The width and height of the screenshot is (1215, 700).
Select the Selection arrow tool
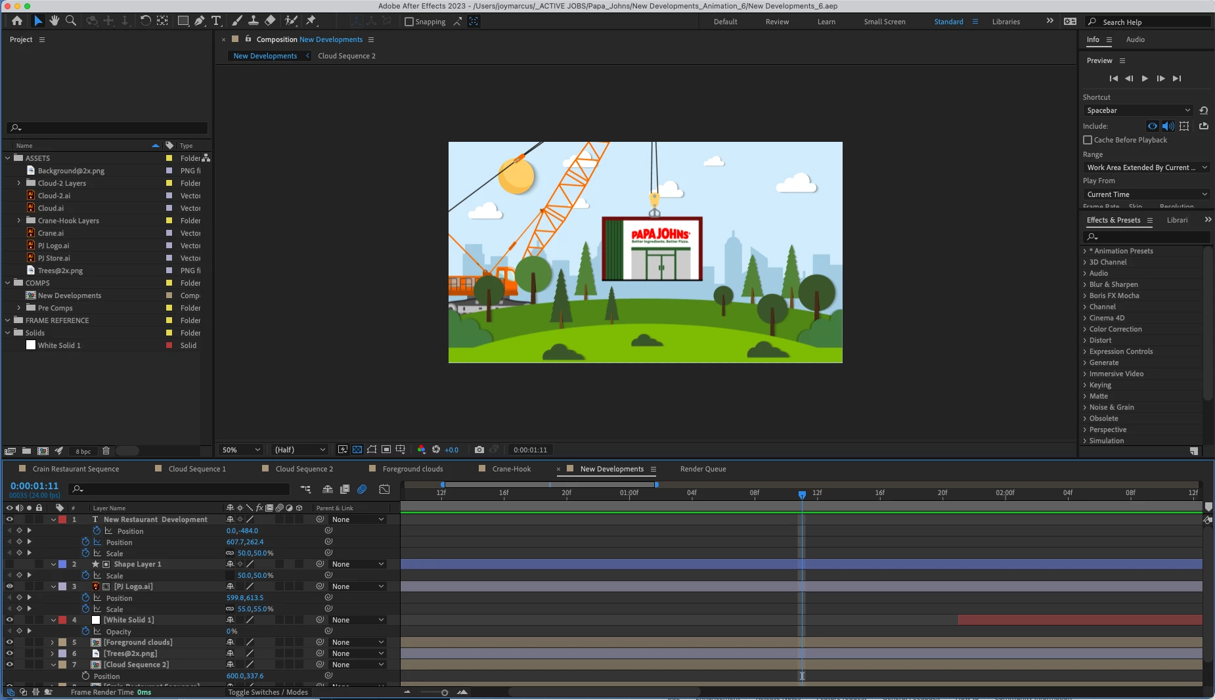[x=37, y=21]
